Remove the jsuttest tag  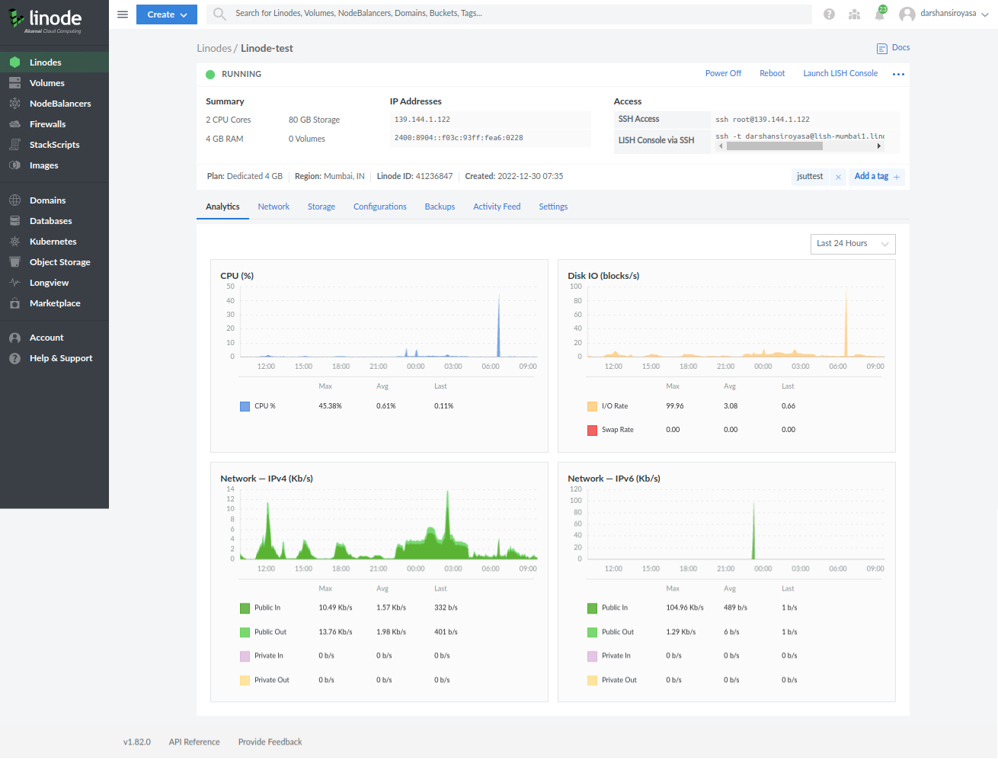point(838,177)
